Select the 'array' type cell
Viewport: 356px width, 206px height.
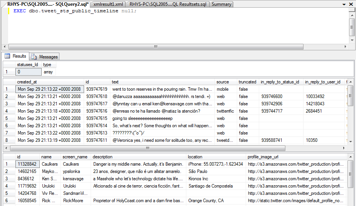pos(49,72)
